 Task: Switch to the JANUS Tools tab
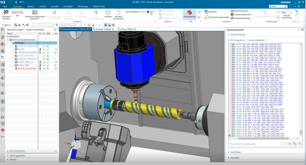click(99, 6)
